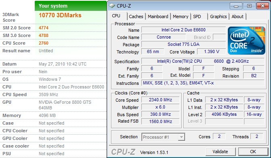Image resolution: width=271 pixels, height=158 pixels.
Task: Click the Intel Core 2 Duo Processor E6600 text
Action: click(x=71, y=87)
